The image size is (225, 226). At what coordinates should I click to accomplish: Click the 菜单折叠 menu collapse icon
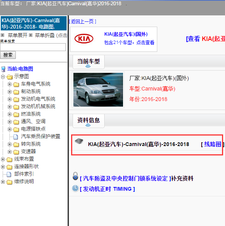pos(30,35)
